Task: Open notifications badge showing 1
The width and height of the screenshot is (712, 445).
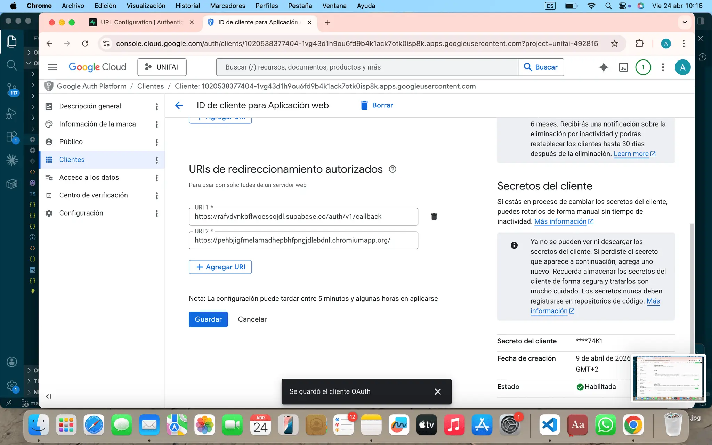Action: click(x=643, y=67)
